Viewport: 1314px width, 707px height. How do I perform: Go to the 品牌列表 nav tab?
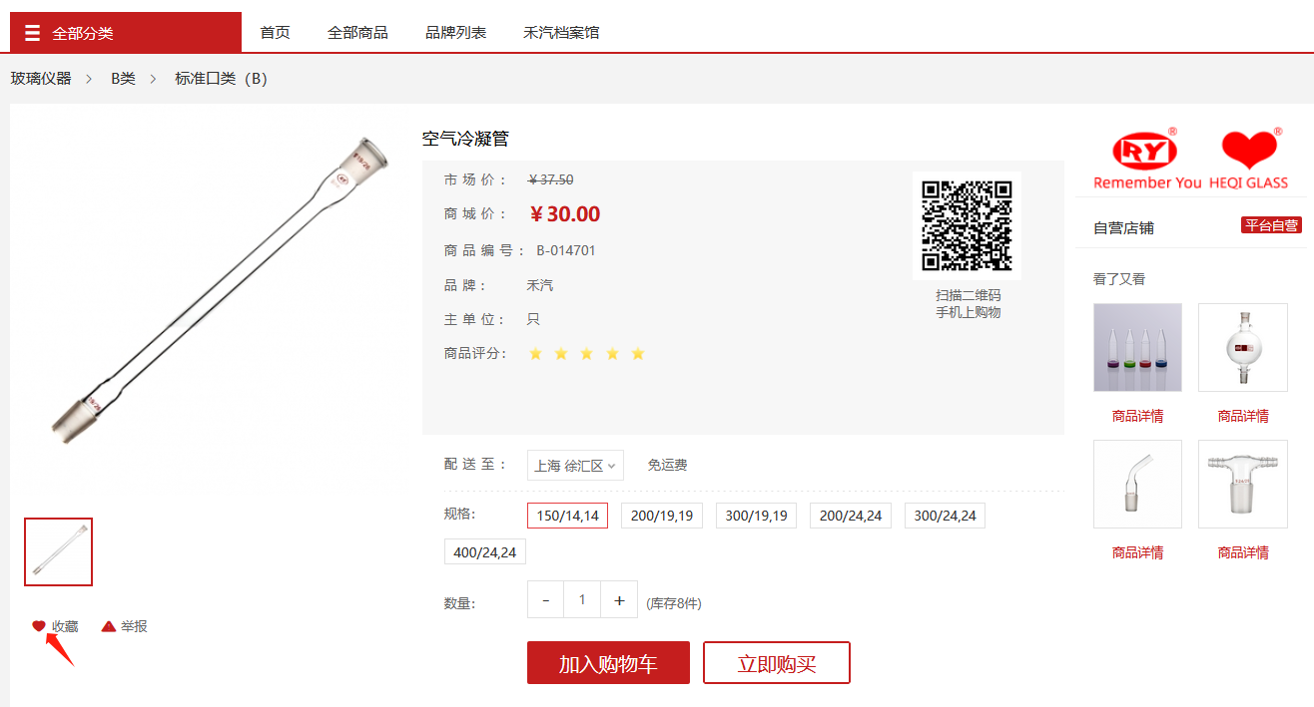pyautogui.click(x=455, y=33)
